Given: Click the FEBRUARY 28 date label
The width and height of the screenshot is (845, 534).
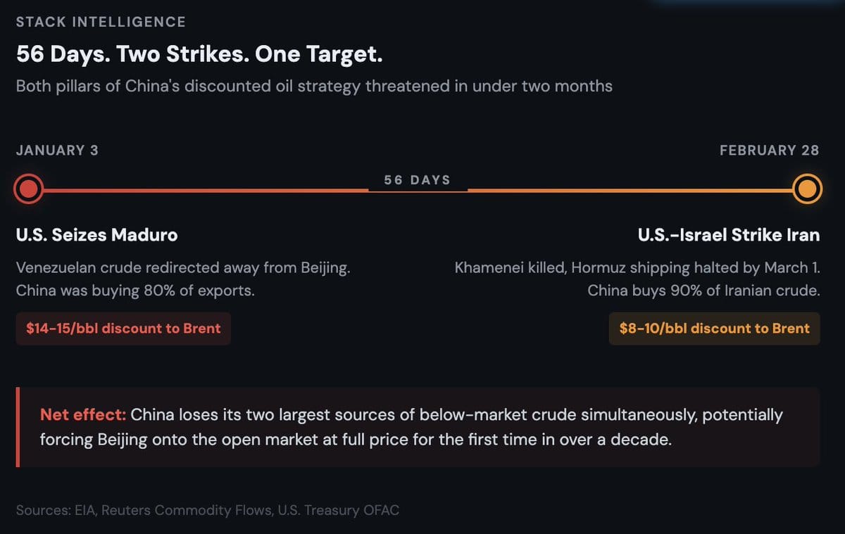Looking at the screenshot, I should click(x=770, y=151).
